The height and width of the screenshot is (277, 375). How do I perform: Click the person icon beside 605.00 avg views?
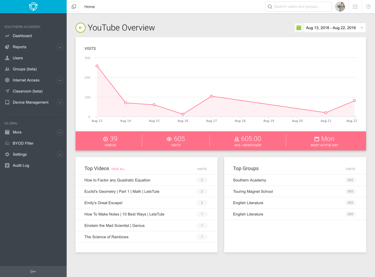[x=237, y=139]
